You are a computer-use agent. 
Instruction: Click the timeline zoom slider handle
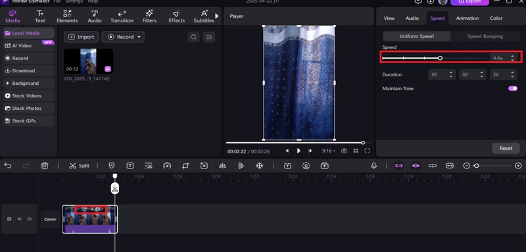click(476, 166)
